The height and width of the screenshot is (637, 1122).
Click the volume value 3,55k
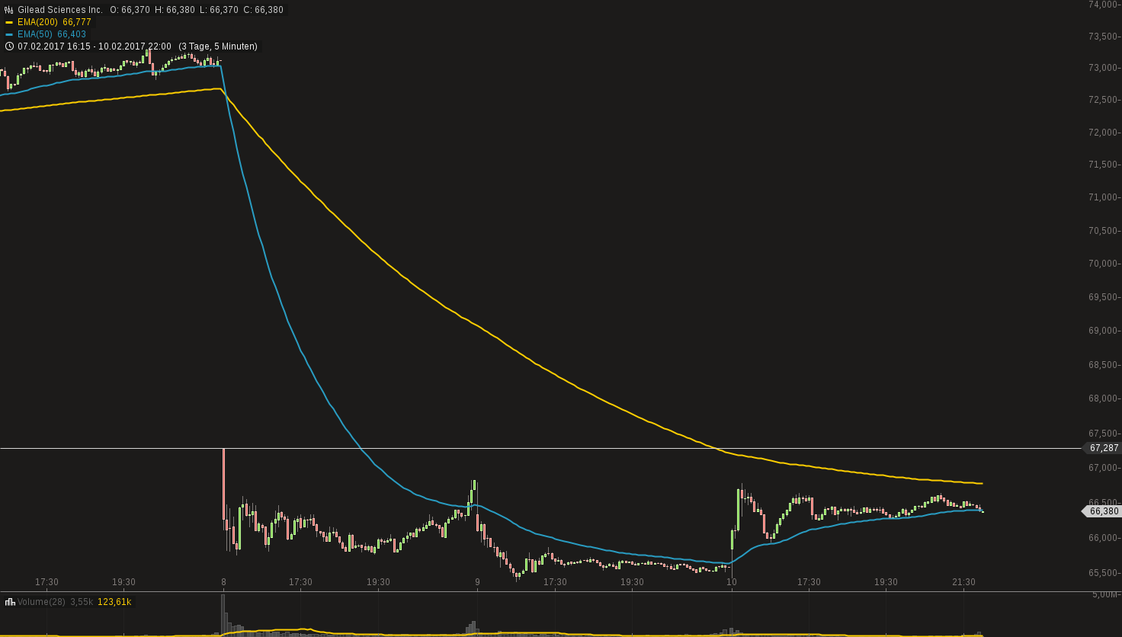pyautogui.click(x=82, y=602)
